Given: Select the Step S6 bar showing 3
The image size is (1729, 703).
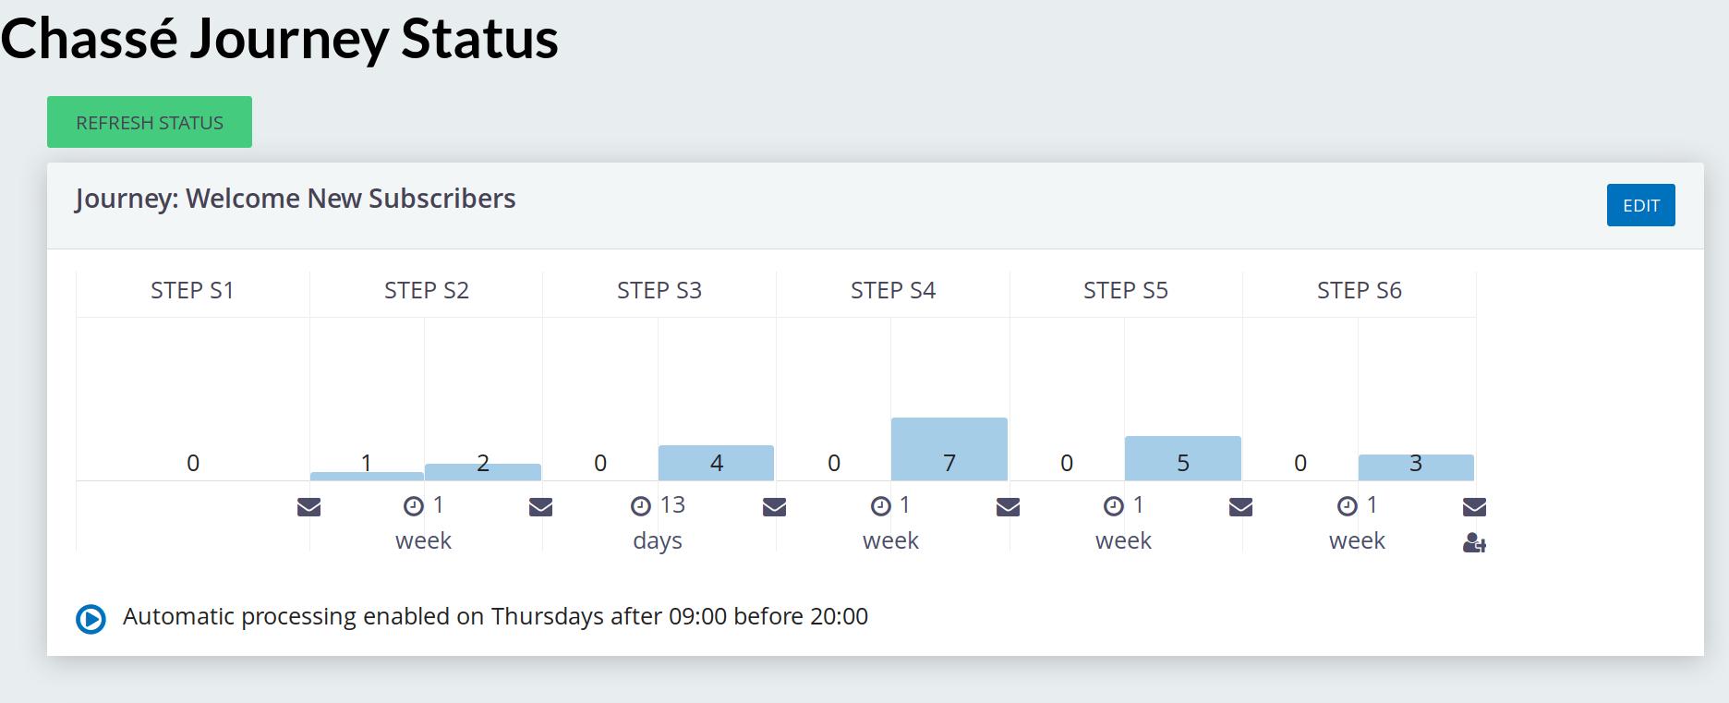Looking at the screenshot, I should point(1416,467).
